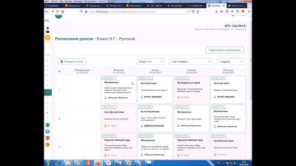Screen dimensions: 296x166
Task: Click the 'Пятница 04.09.2020' column header
Action: click(228, 71)
